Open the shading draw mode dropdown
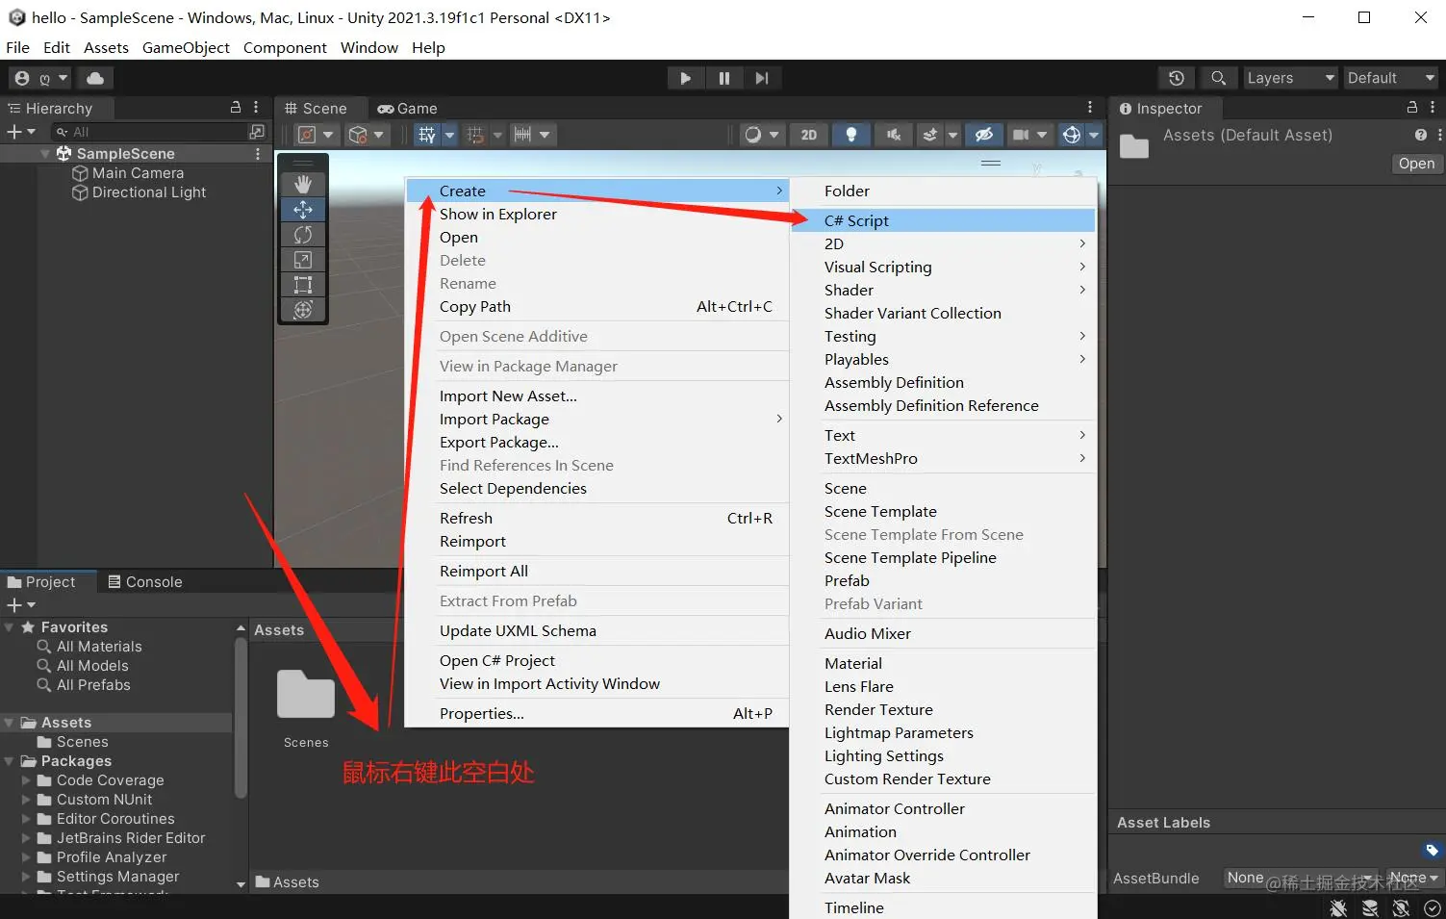The height and width of the screenshot is (919, 1446). pos(762,135)
